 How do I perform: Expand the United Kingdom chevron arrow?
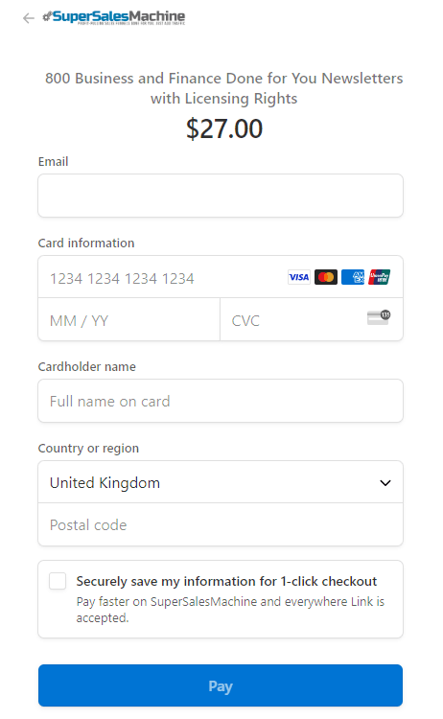385,483
